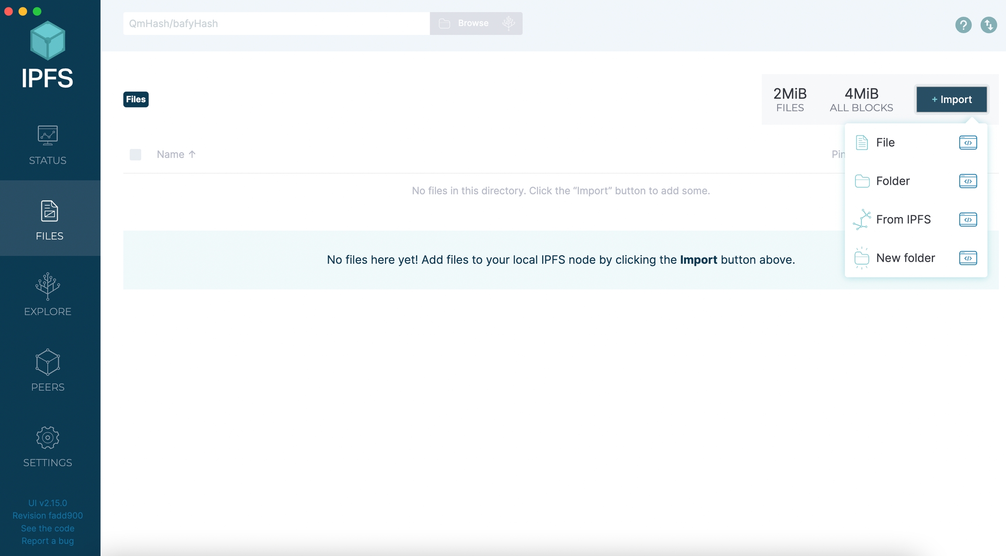Image resolution: width=1006 pixels, height=556 pixels.
Task: Choose From IPFS in import menu
Action: click(916, 219)
